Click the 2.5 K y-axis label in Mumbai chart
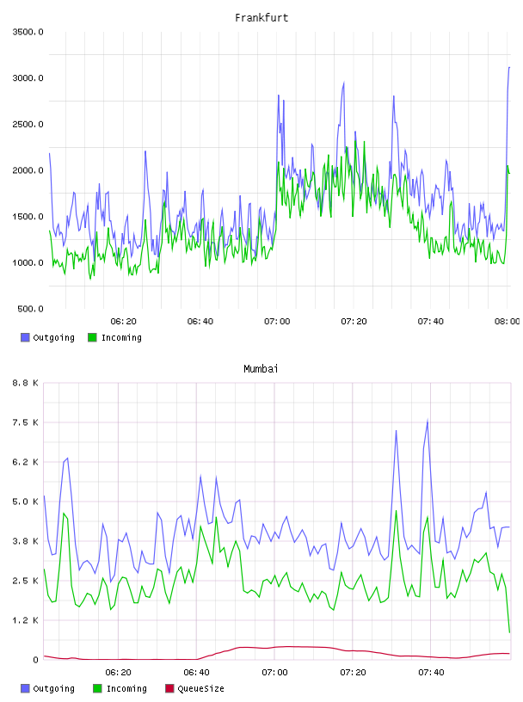Viewport: 523px width, 702px height. coord(25,581)
